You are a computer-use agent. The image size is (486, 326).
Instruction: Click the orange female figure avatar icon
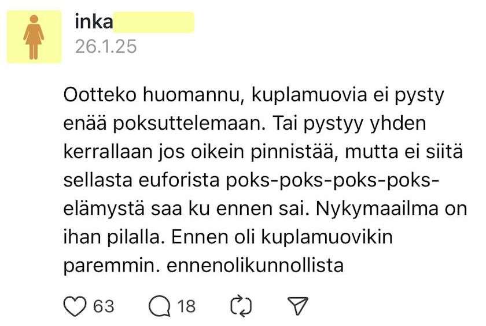[34, 36]
